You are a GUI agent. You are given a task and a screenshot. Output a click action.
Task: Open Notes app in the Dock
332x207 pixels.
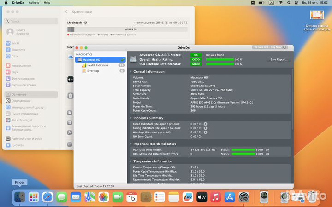174,197
